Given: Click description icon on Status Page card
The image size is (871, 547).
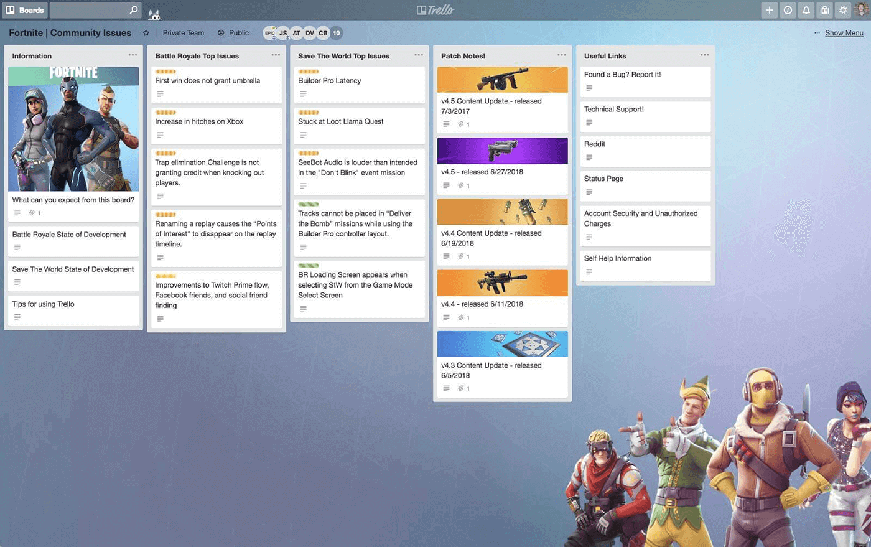Looking at the screenshot, I should [x=589, y=192].
